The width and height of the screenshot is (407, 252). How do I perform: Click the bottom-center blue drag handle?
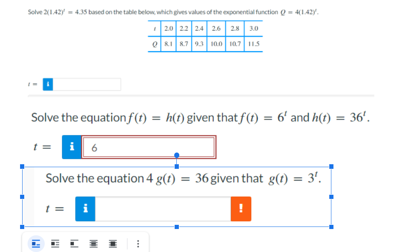(176, 227)
